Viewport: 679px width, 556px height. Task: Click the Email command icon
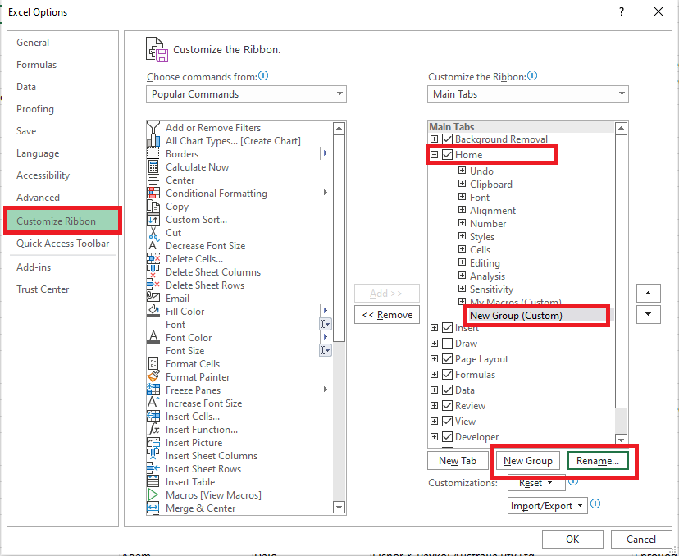153,299
